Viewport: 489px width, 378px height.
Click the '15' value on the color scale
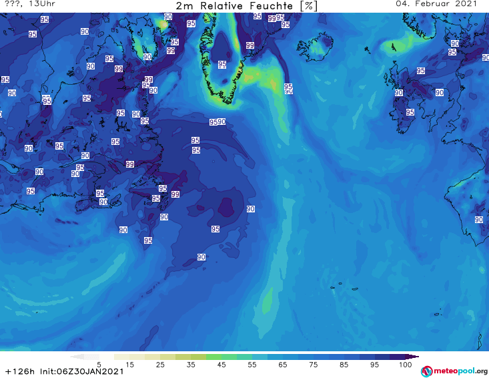(x=129, y=365)
